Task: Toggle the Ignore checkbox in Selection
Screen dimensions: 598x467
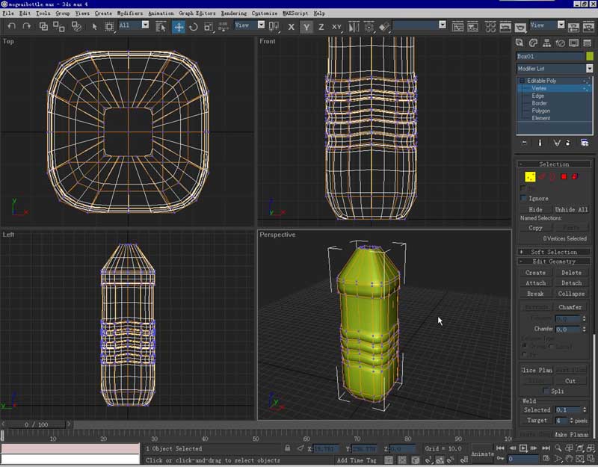Action: (524, 198)
